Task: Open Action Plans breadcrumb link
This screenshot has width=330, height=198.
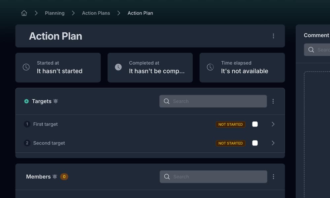Action: click(x=96, y=13)
